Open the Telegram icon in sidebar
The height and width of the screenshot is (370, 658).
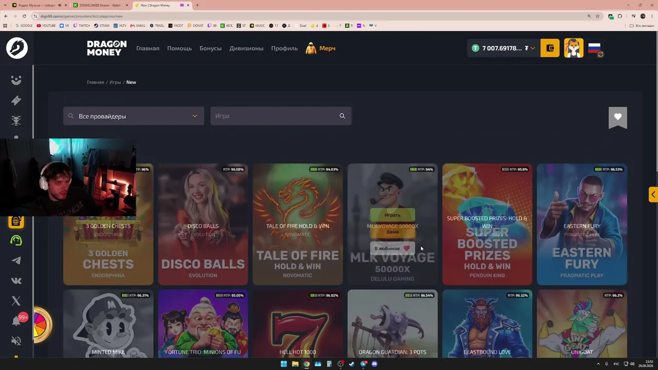16,261
